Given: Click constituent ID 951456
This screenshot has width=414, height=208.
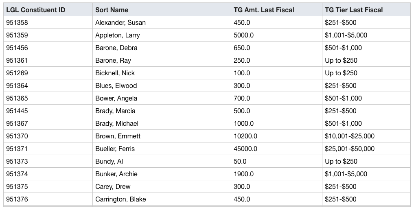Looking at the screenshot, I should click(17, 48).
